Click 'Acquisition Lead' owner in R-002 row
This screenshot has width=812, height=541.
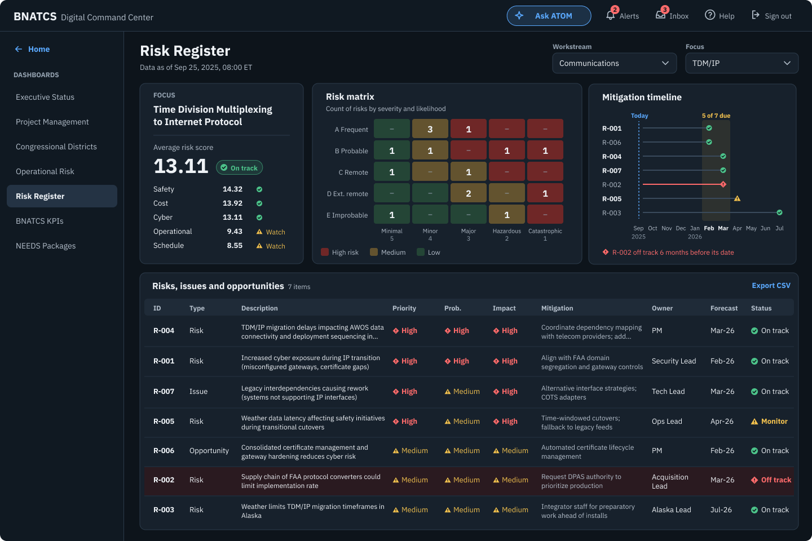pyautogui.click(x=670, y=481)
